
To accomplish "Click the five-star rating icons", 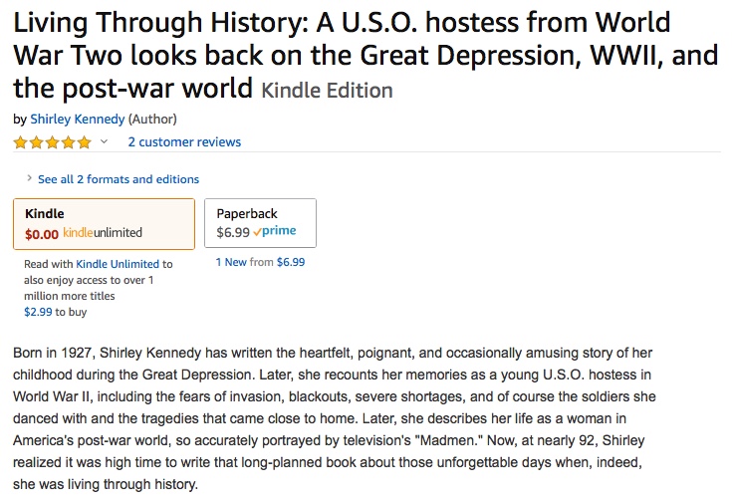I will (52, 142).
